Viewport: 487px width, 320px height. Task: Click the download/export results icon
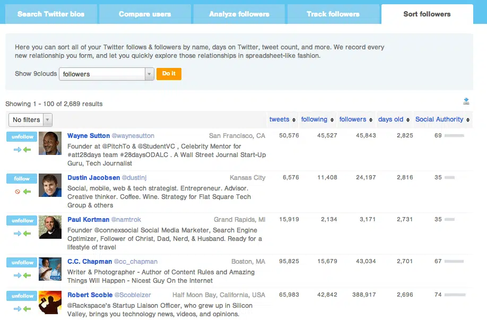pos(466,101)
